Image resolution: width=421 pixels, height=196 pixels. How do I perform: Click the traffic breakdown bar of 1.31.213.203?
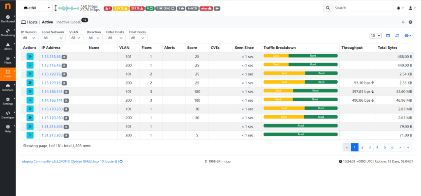pos(300,126)
